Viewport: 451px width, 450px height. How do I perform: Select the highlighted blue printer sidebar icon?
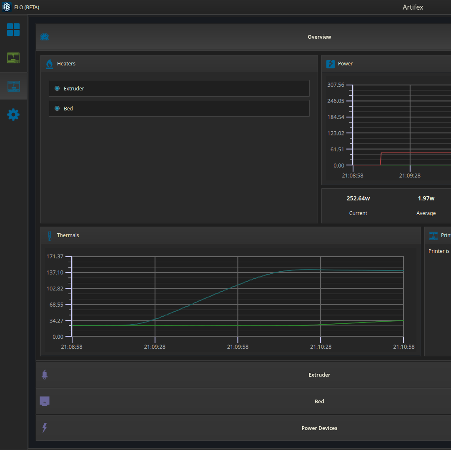13,86
